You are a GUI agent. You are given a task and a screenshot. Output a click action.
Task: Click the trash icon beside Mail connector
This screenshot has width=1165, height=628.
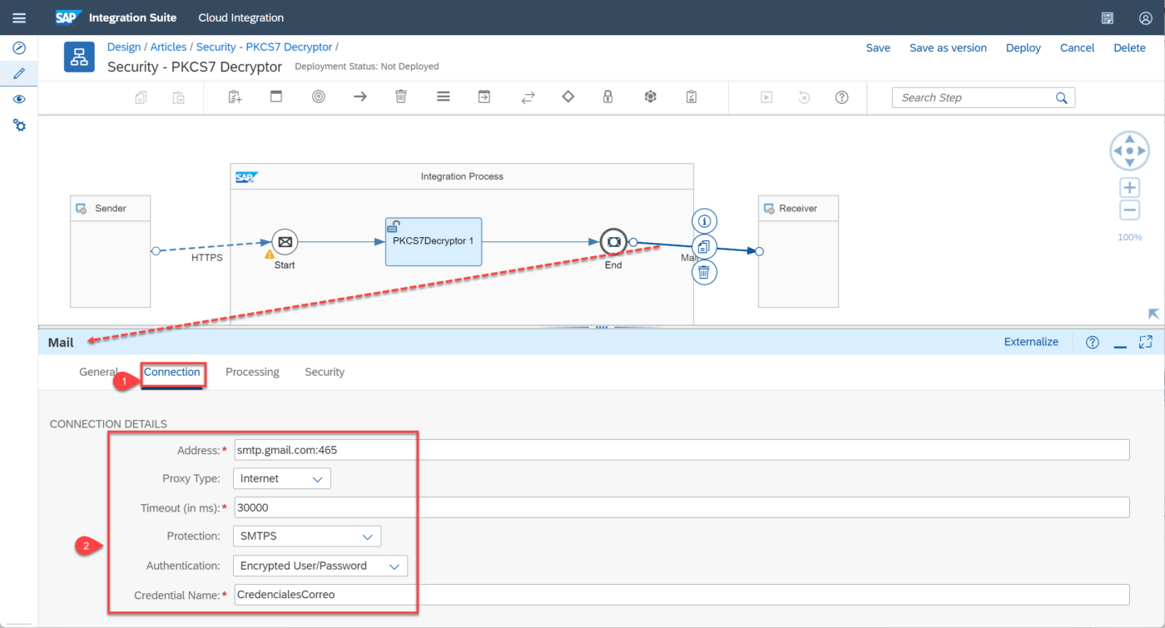705,272
